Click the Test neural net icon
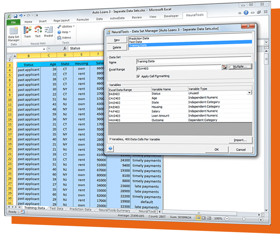280x241 pixels. pos(38,31)
